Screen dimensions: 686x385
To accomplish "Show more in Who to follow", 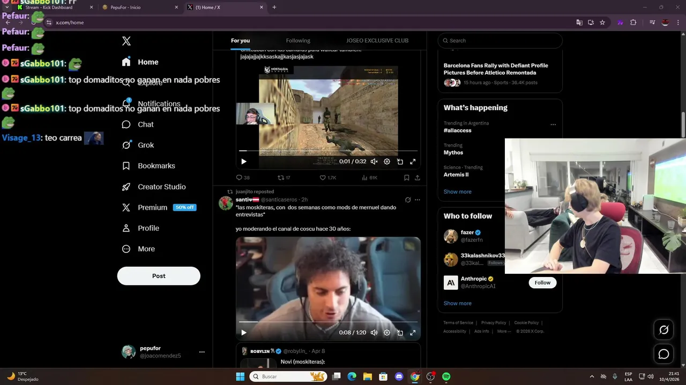I will pos(458,303).
